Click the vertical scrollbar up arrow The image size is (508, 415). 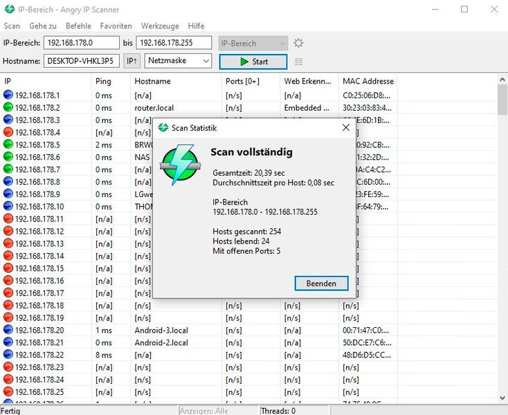[502, 80]
